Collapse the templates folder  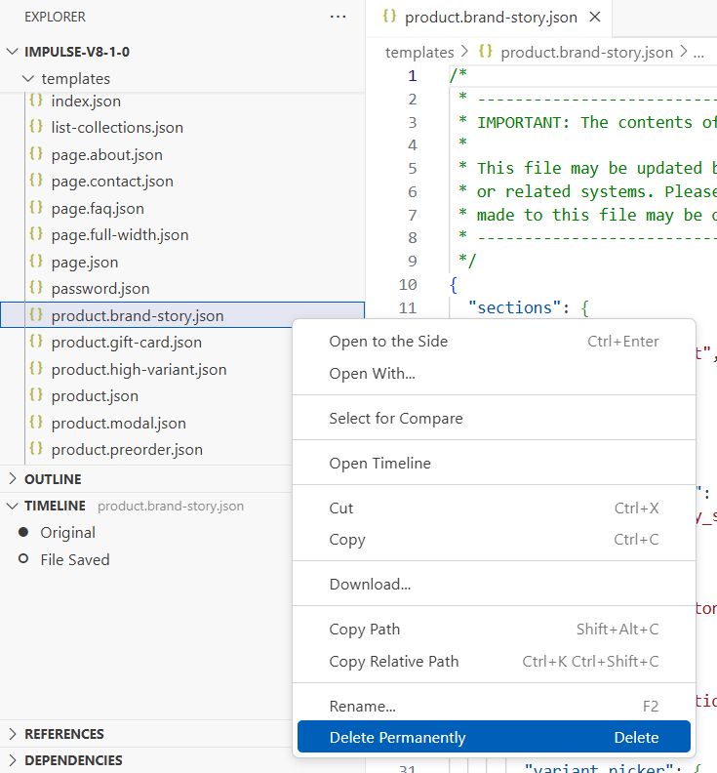click(28, 79)
